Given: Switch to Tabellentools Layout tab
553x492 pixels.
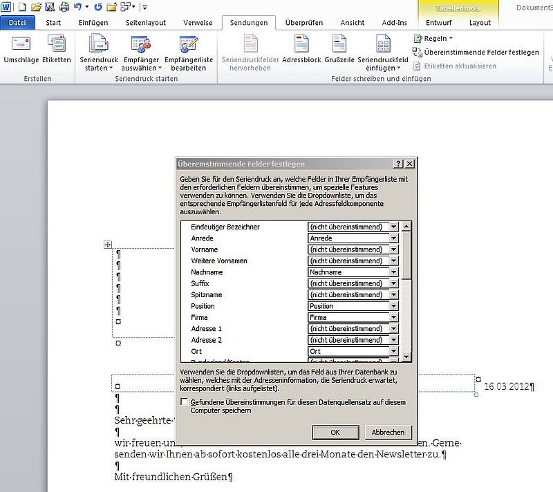Looking at the screenshot, I should (480, 23).
